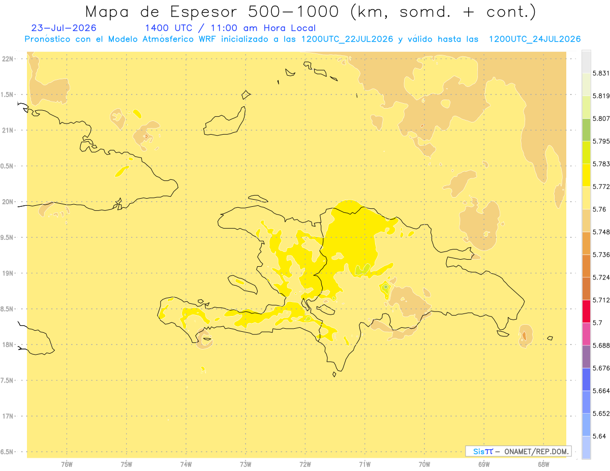Pick the light orange swatch between 5.736 and 5.748
The width and height of the screenshot is (610, 471).
tap(586, 243)
